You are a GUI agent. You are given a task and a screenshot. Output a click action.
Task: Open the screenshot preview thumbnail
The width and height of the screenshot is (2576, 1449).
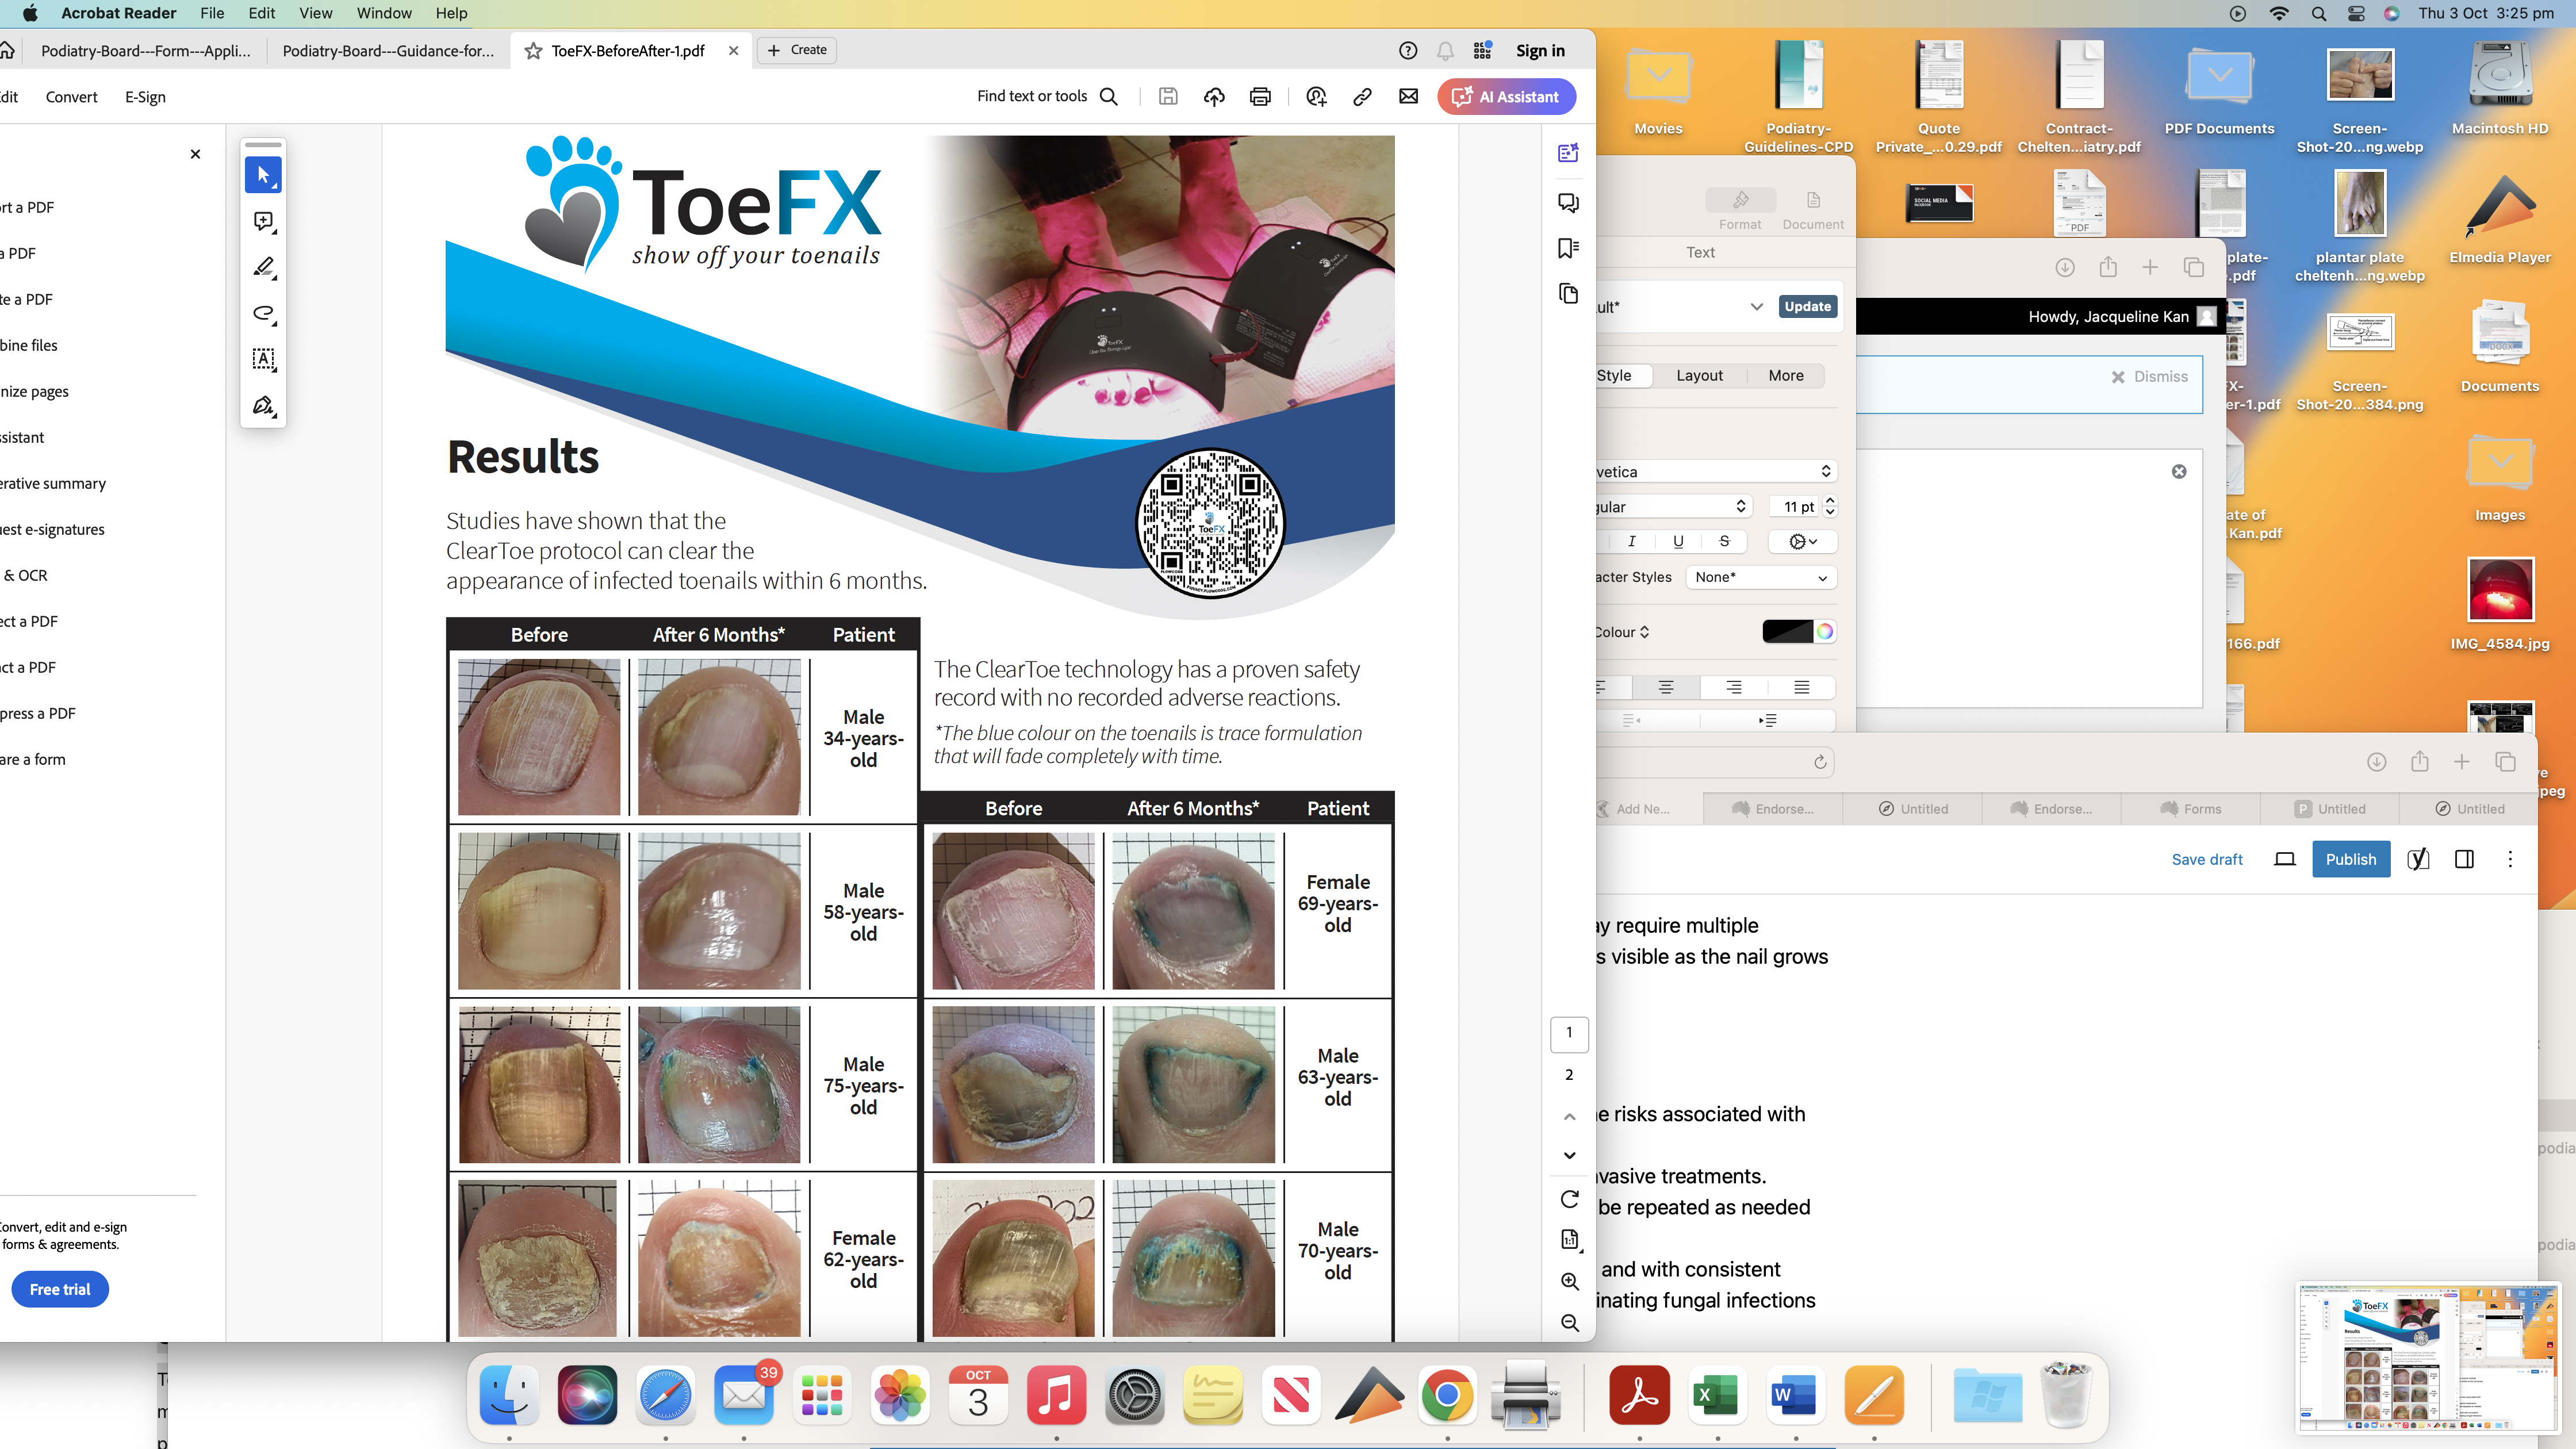(x=2429, y=1358)
